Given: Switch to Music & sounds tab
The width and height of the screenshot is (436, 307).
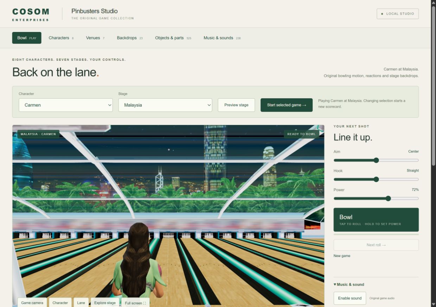Looking at the screenshot, I should 222,38.
